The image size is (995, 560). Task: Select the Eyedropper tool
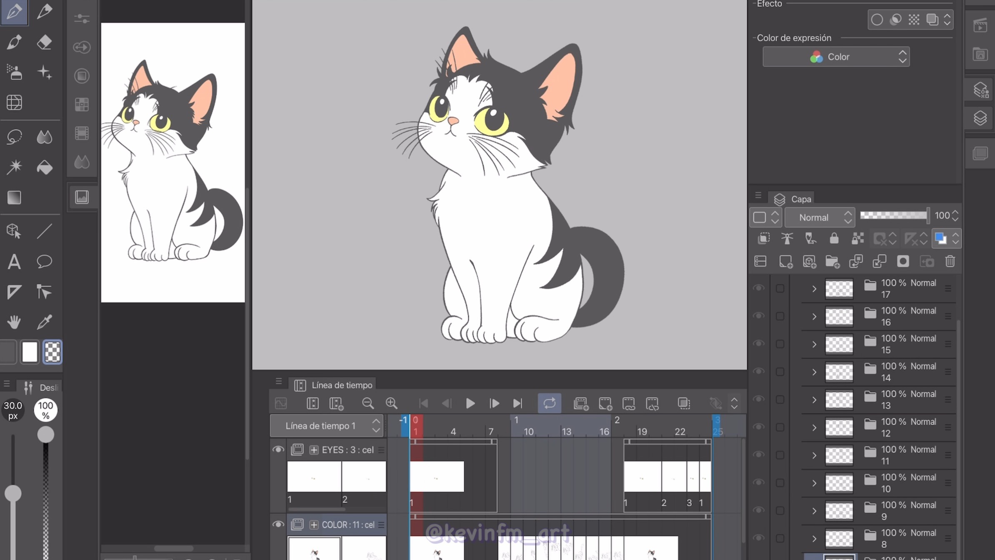(x=44, y=322)
